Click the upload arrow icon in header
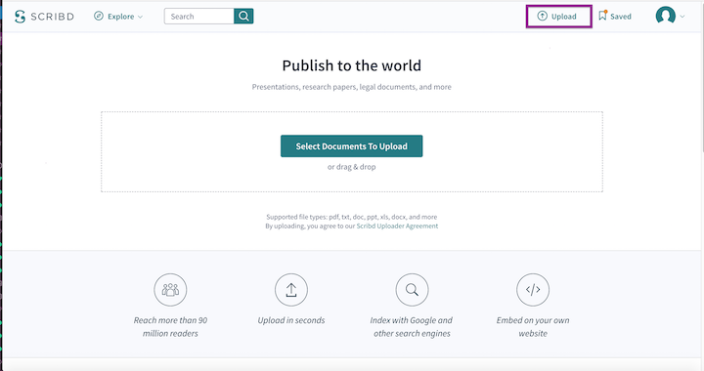This screenshot has width=704, height=371. pyautogui.click(x=543, y=17)
